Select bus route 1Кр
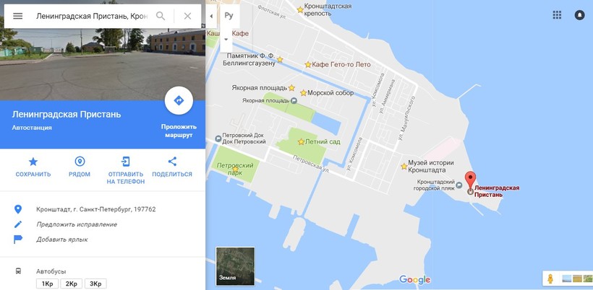 click(x=47, y=284)
